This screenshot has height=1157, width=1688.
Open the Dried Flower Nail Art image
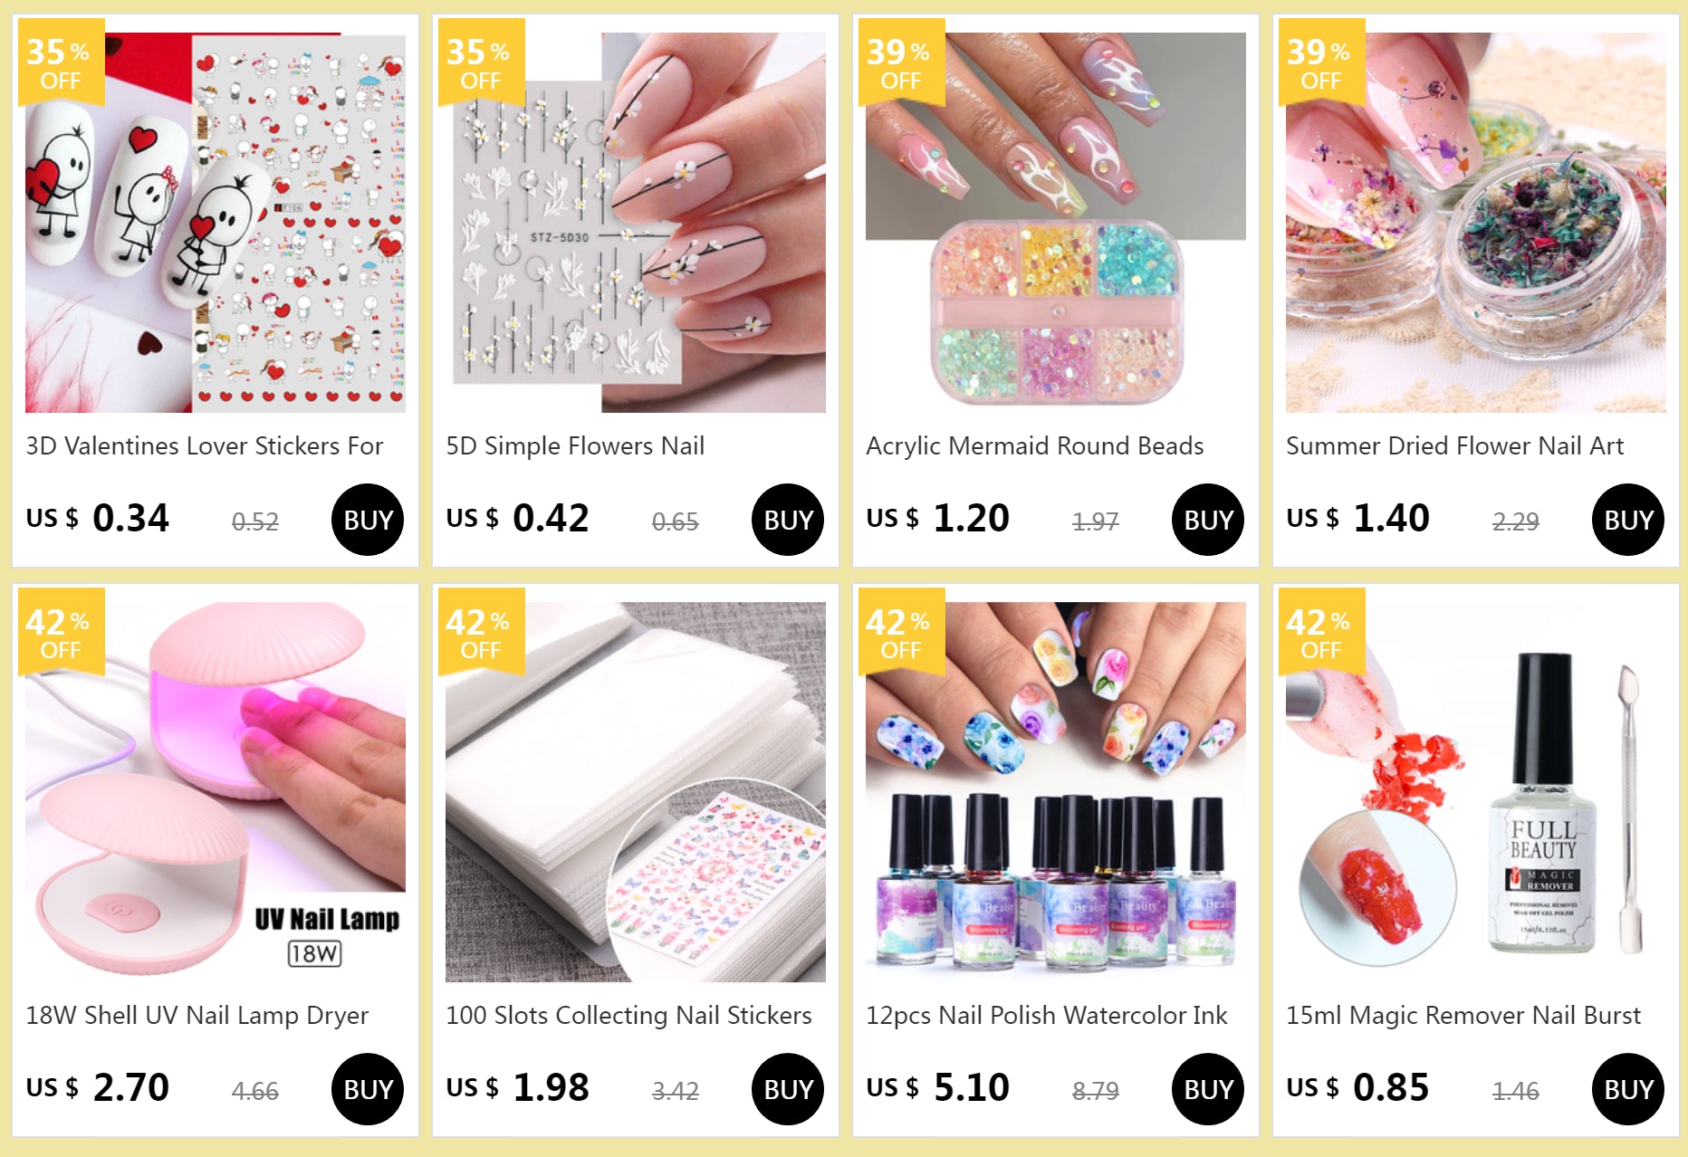click(1476, 223)
